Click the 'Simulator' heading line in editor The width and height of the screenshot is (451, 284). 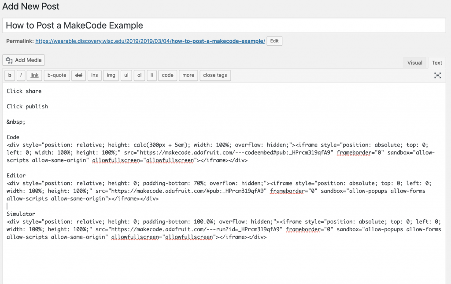21,214
